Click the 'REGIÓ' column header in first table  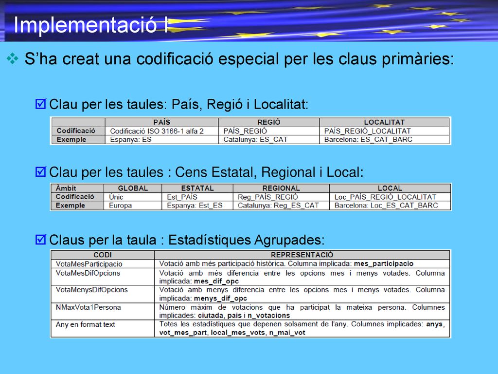268,122
